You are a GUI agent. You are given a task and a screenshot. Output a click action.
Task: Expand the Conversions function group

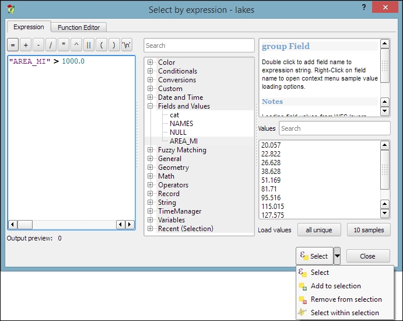[150, 80]
